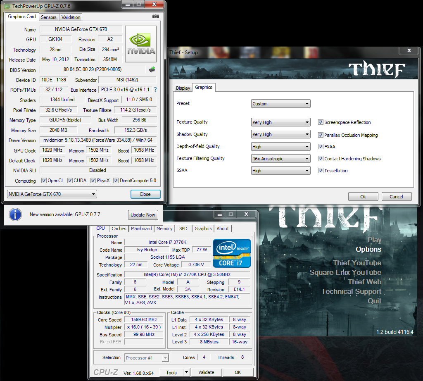
Task: Open Square Enix YouTube link
Action: click(346, 272)
